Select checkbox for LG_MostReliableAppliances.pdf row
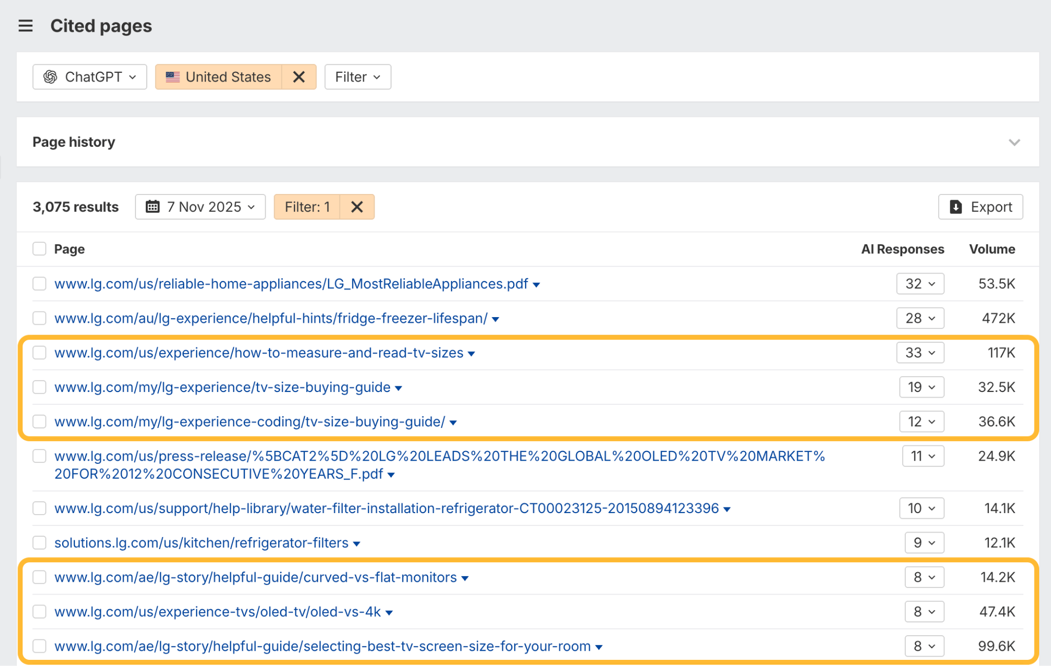Image resolution: width=1051 pixels, height=666 pixels. pos(39,283)
